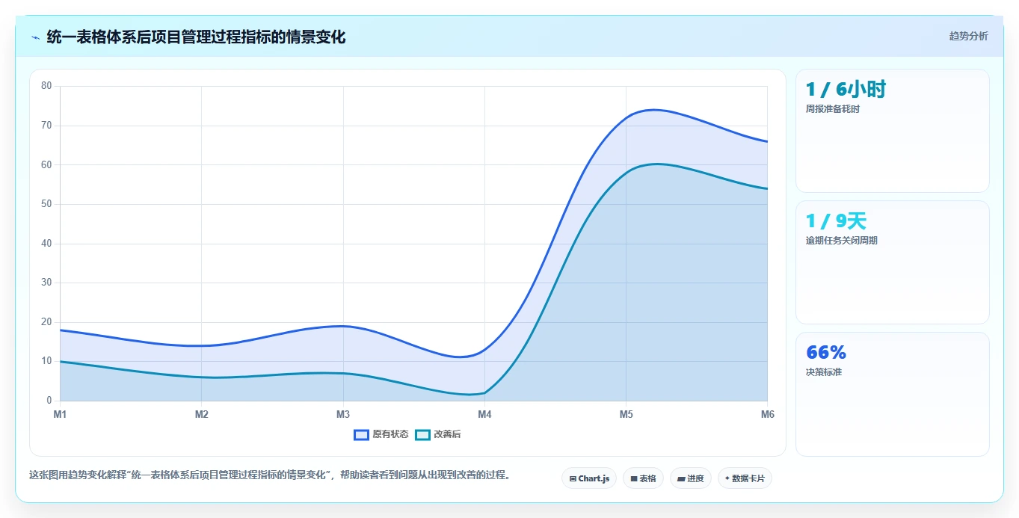Click the M4 axis label
The width and height of the screenshot is (1019, 518).
point(484,414)
